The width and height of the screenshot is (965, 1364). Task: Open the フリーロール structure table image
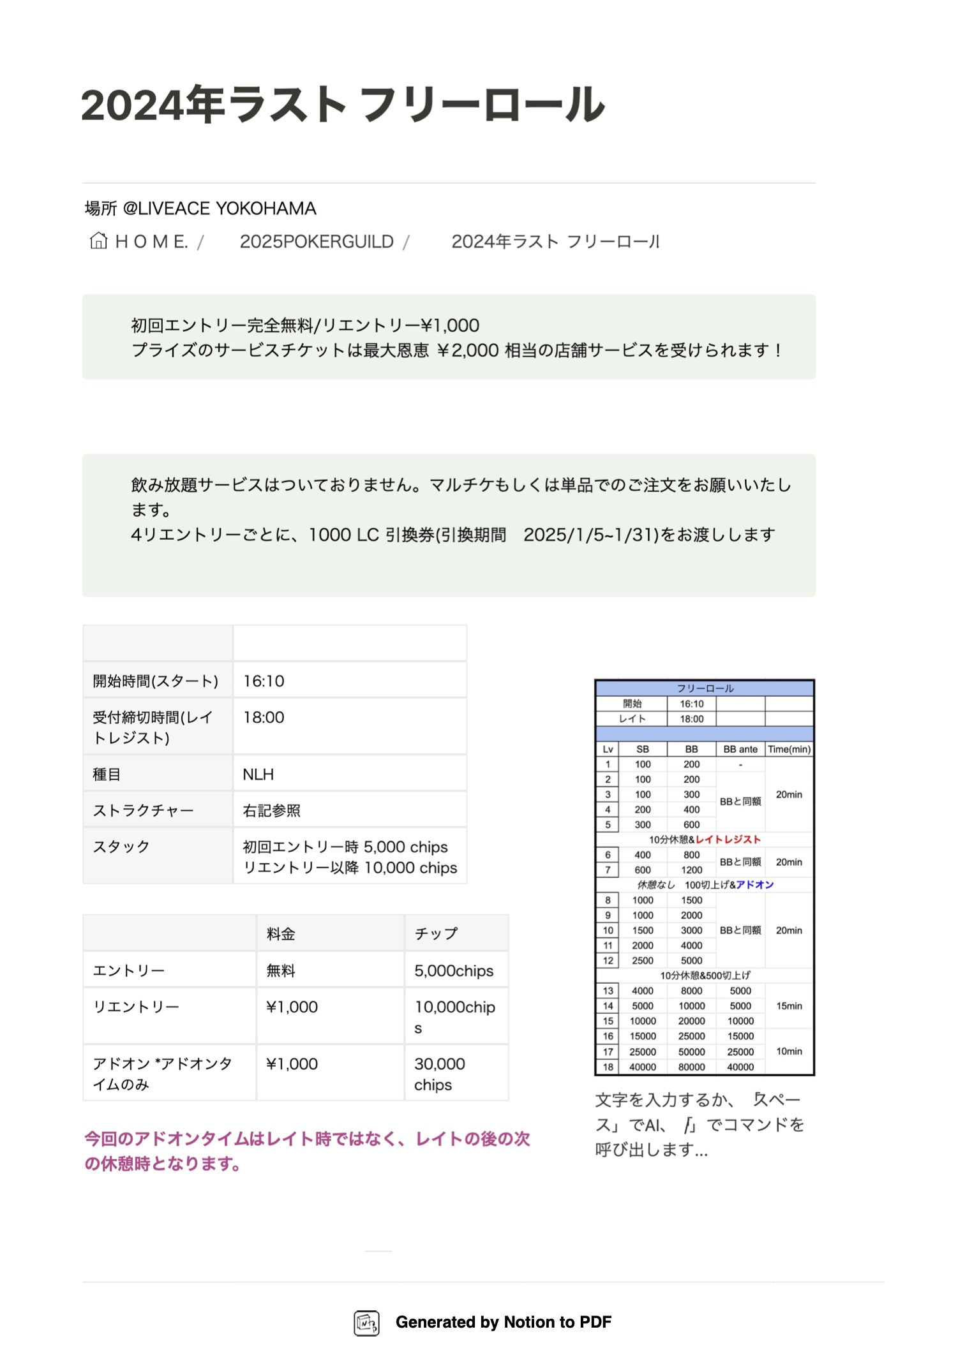[x=704, y=877]
